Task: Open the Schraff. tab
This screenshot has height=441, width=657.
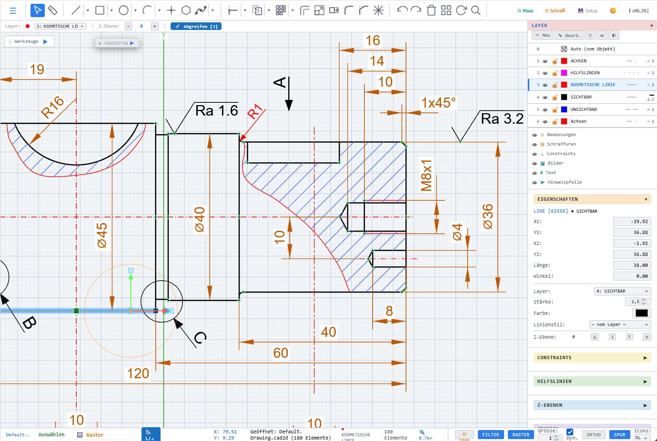Action: pyautogui.click(x=555, y=10)
